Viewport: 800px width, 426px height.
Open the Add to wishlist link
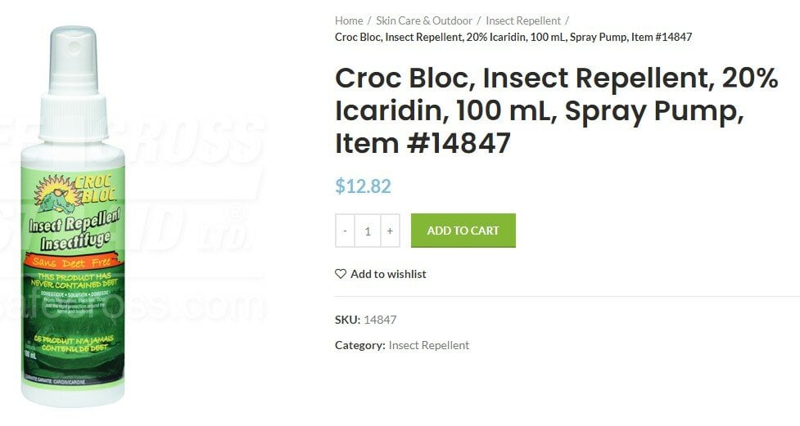tap(388, 274)
